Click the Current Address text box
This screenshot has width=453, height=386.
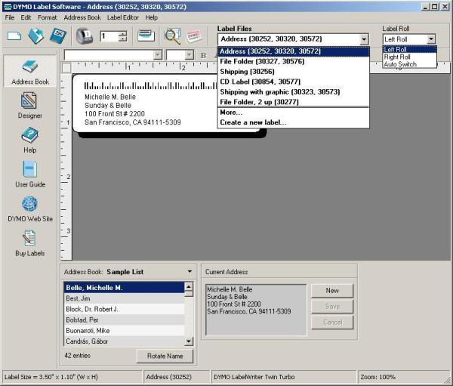(256, 310)
